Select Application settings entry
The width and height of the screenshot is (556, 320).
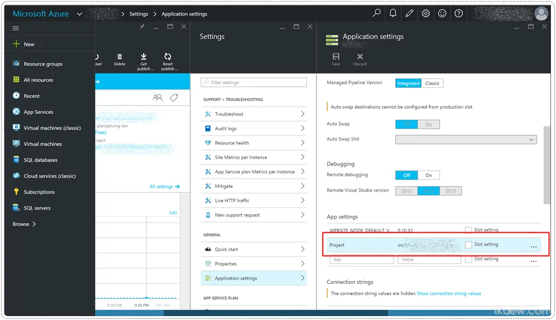[x=254, y=278]
